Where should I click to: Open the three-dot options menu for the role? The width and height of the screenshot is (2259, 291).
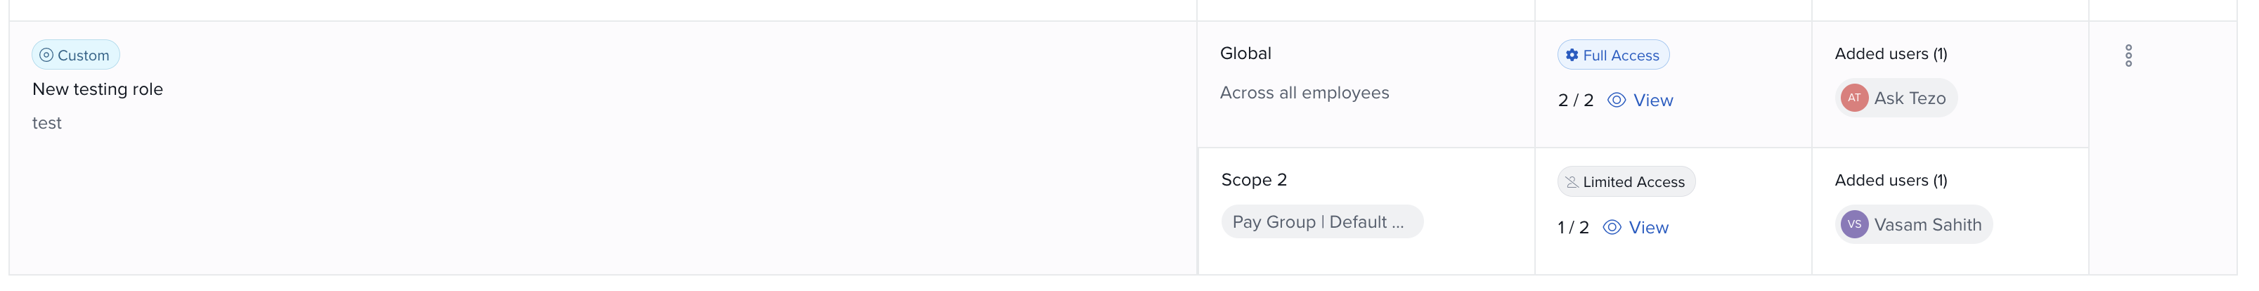[2128, 56]
